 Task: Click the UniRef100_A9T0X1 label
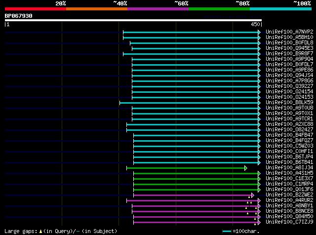(289, 114)
